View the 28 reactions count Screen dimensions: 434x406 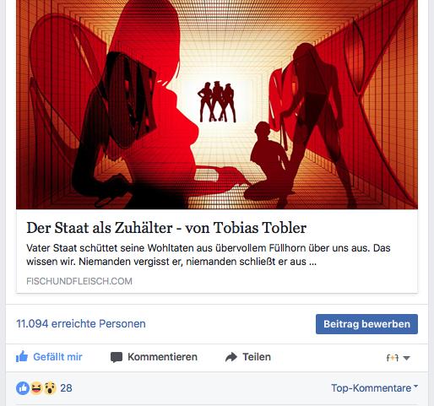(x=66, y=388)
